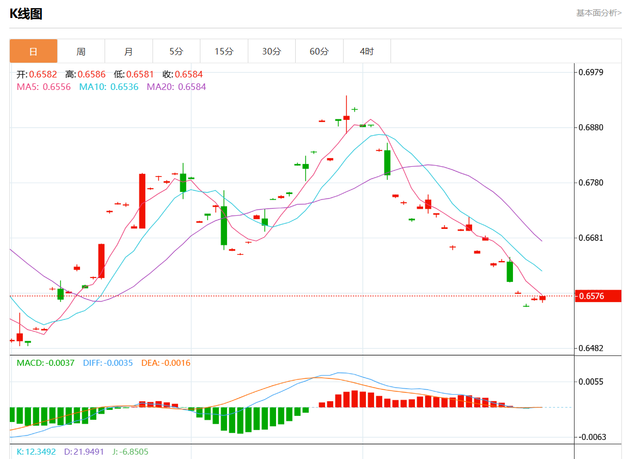Screen dimensions: 635x459
Task: Click the close price value 收:0.6584
Action: 182,74
